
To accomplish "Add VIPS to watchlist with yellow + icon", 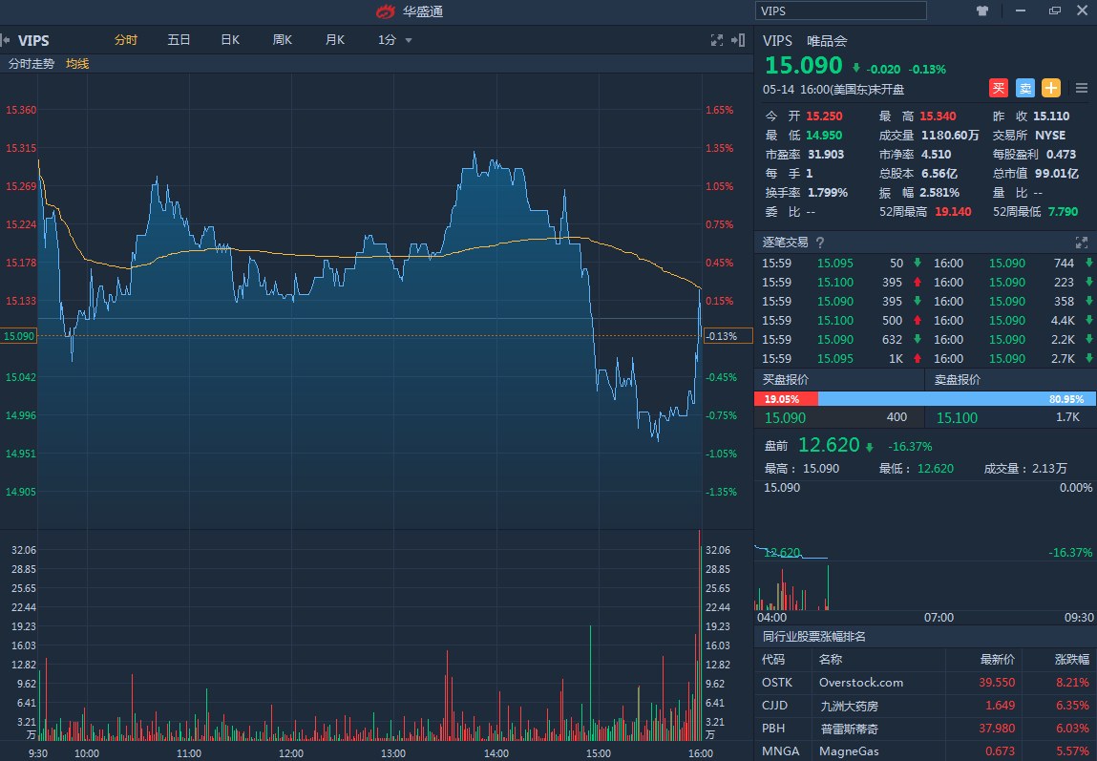I will [x=1050, y=88].
